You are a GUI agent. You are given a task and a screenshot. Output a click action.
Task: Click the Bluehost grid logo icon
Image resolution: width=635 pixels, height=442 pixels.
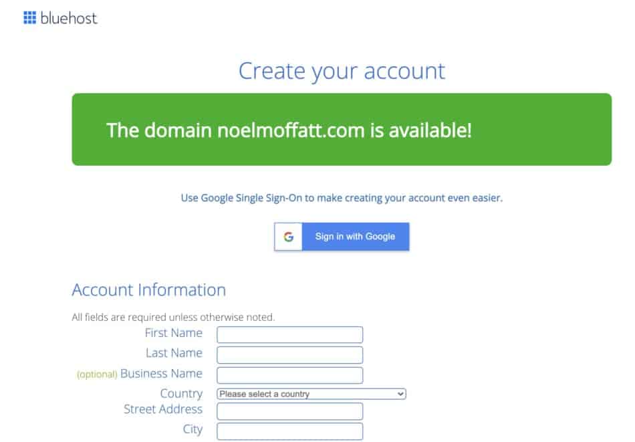(x=29, y=18)
